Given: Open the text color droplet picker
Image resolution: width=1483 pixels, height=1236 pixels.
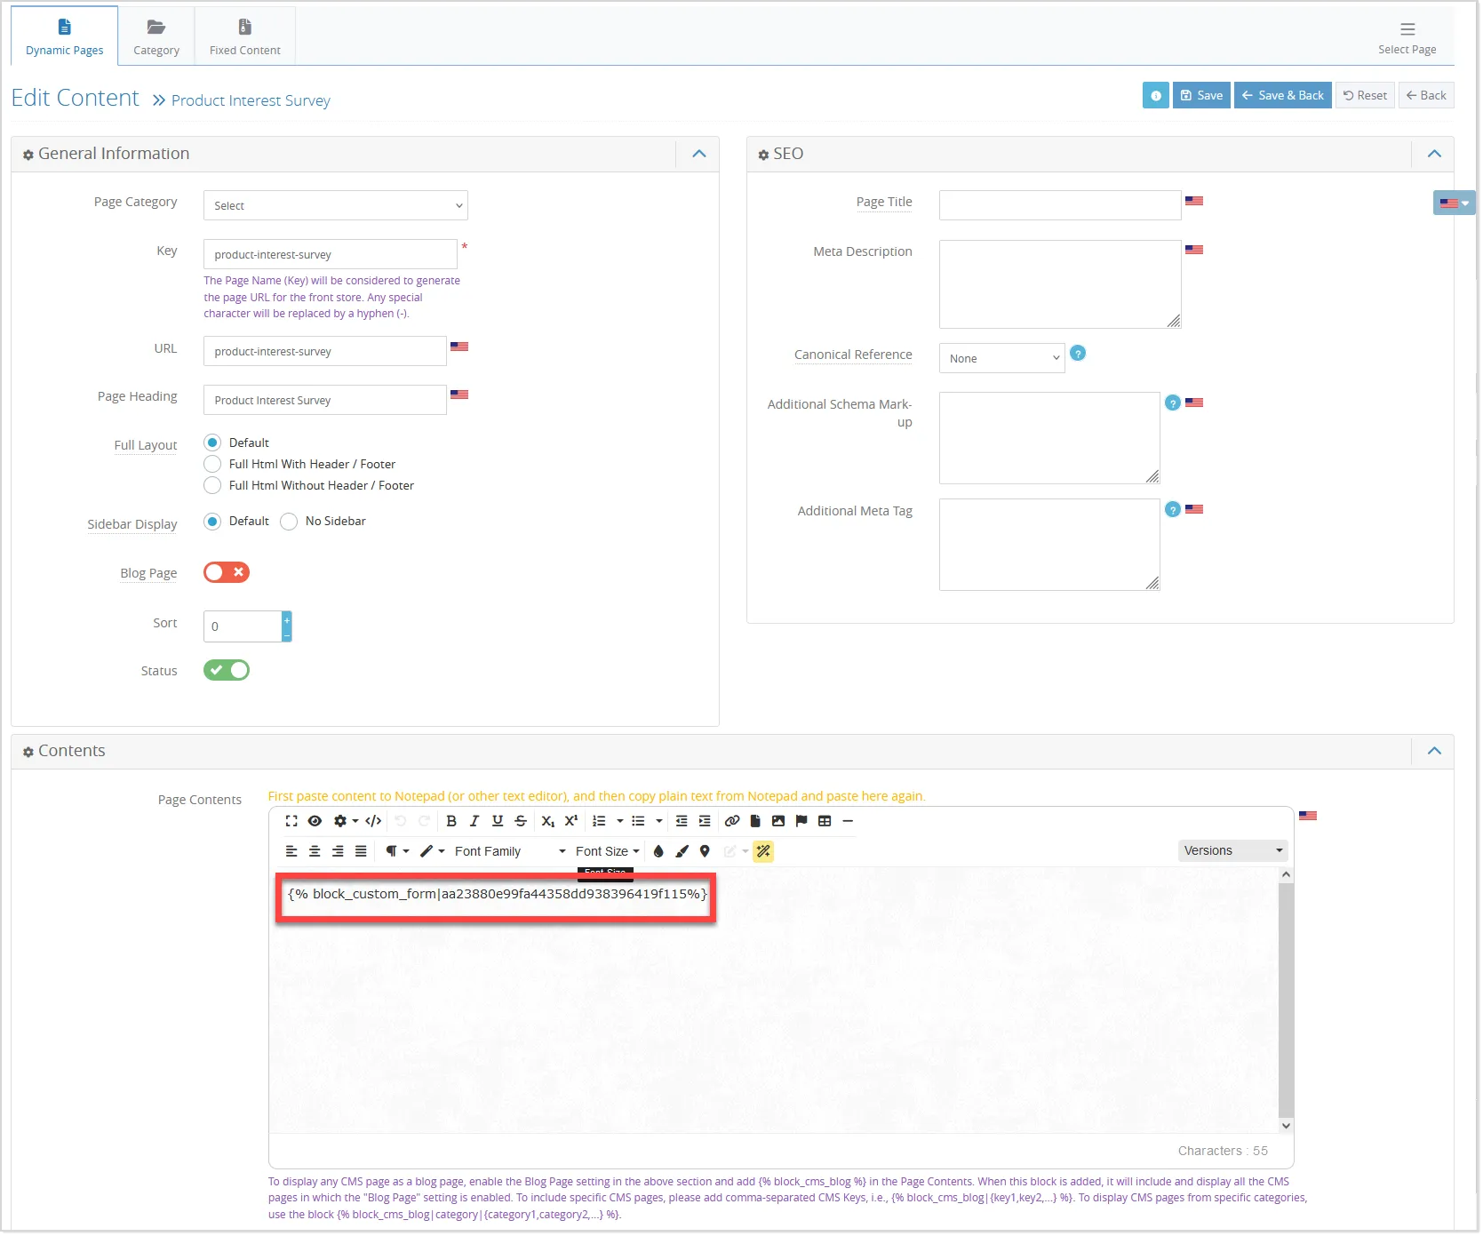Looking at the screenshot, I should click(x=658, y=852).
